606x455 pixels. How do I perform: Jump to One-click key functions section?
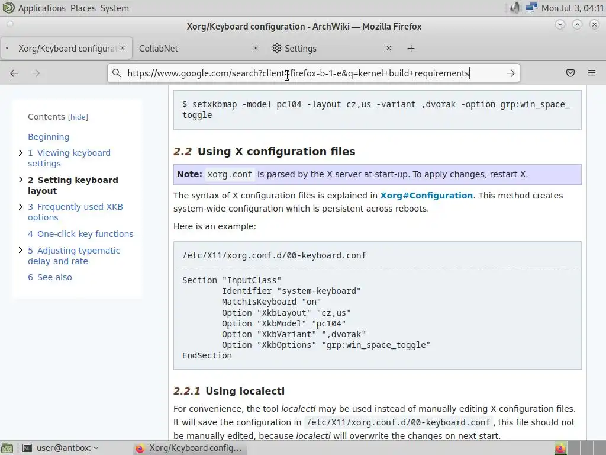[x=85, y=234]
